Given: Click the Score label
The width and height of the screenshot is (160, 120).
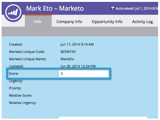Looking at the screenshot, I should click(14, 74).
